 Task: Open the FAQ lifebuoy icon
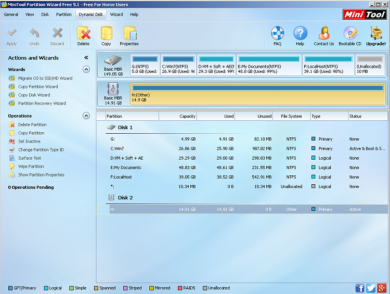point(277,33)
